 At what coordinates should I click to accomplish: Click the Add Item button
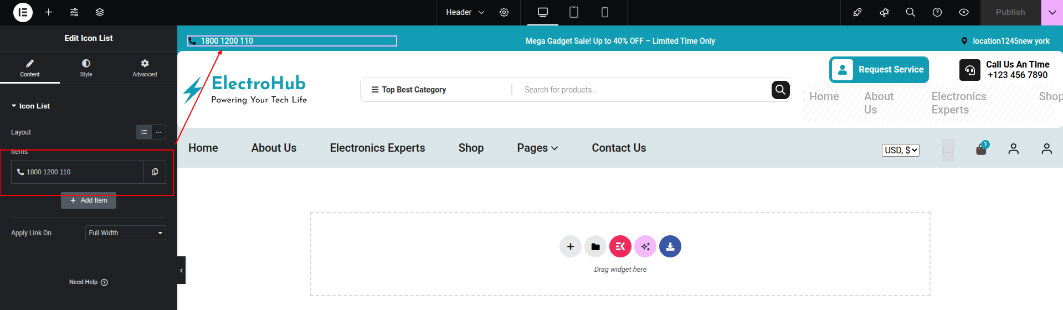tap(89, 200)
